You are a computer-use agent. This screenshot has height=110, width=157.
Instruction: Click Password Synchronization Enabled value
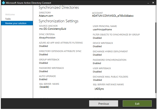click(97, 63)
